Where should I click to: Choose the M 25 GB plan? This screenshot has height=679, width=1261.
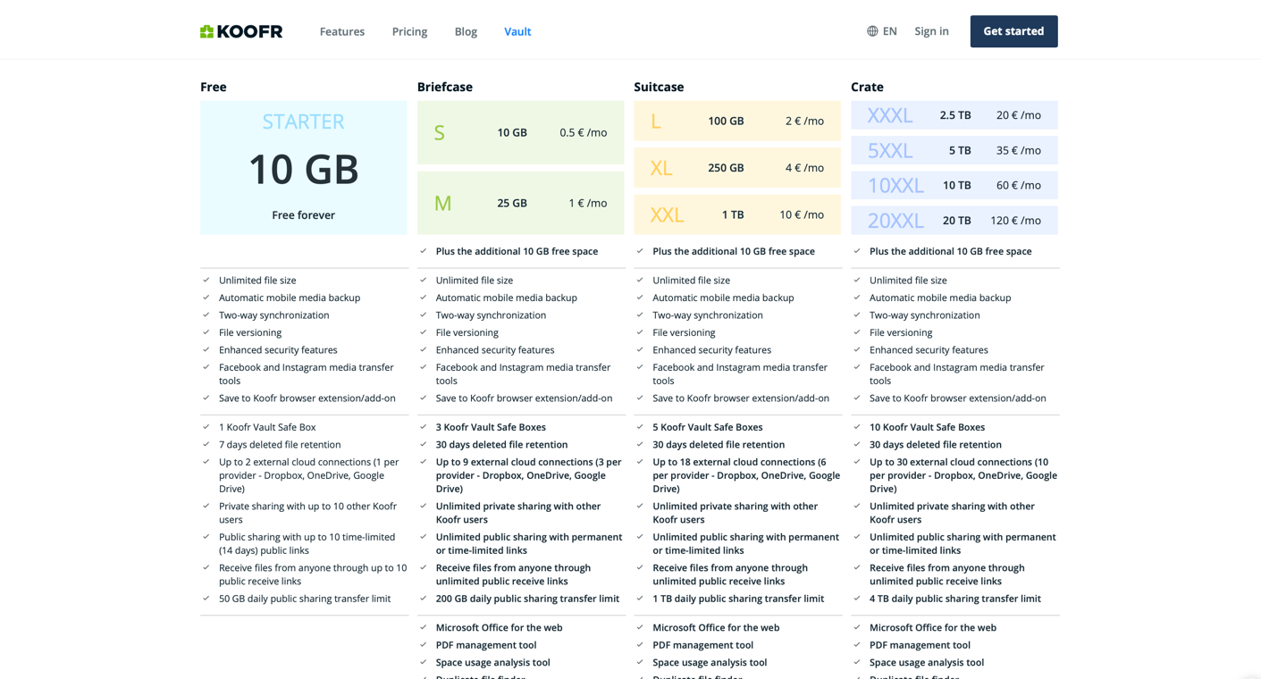(521, 203)
